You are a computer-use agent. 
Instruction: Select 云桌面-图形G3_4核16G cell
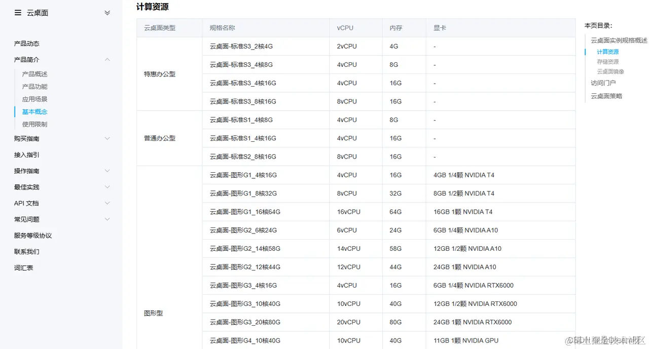(x=266, y=285)
